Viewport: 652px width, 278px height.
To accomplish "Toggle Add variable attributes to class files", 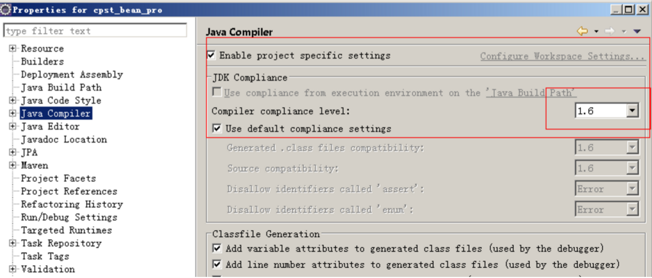I will 216,249.
